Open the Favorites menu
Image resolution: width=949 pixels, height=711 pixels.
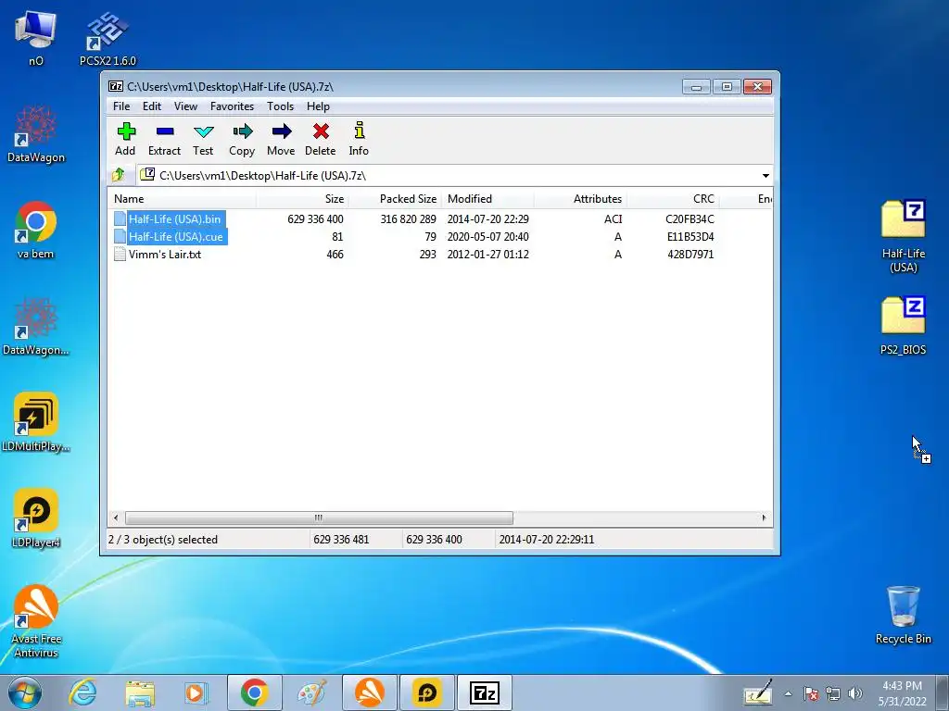pyautogui.click(x=232, y=106)
